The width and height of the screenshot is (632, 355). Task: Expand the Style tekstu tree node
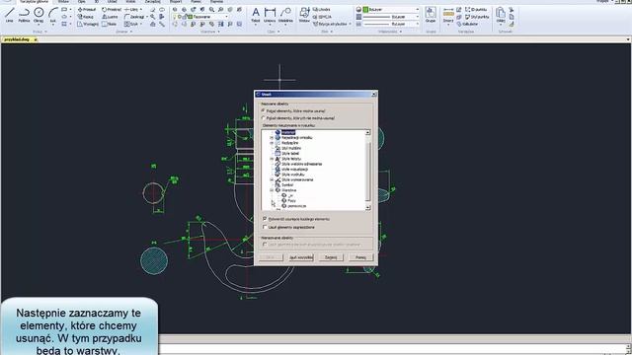[x=272, y=159]
